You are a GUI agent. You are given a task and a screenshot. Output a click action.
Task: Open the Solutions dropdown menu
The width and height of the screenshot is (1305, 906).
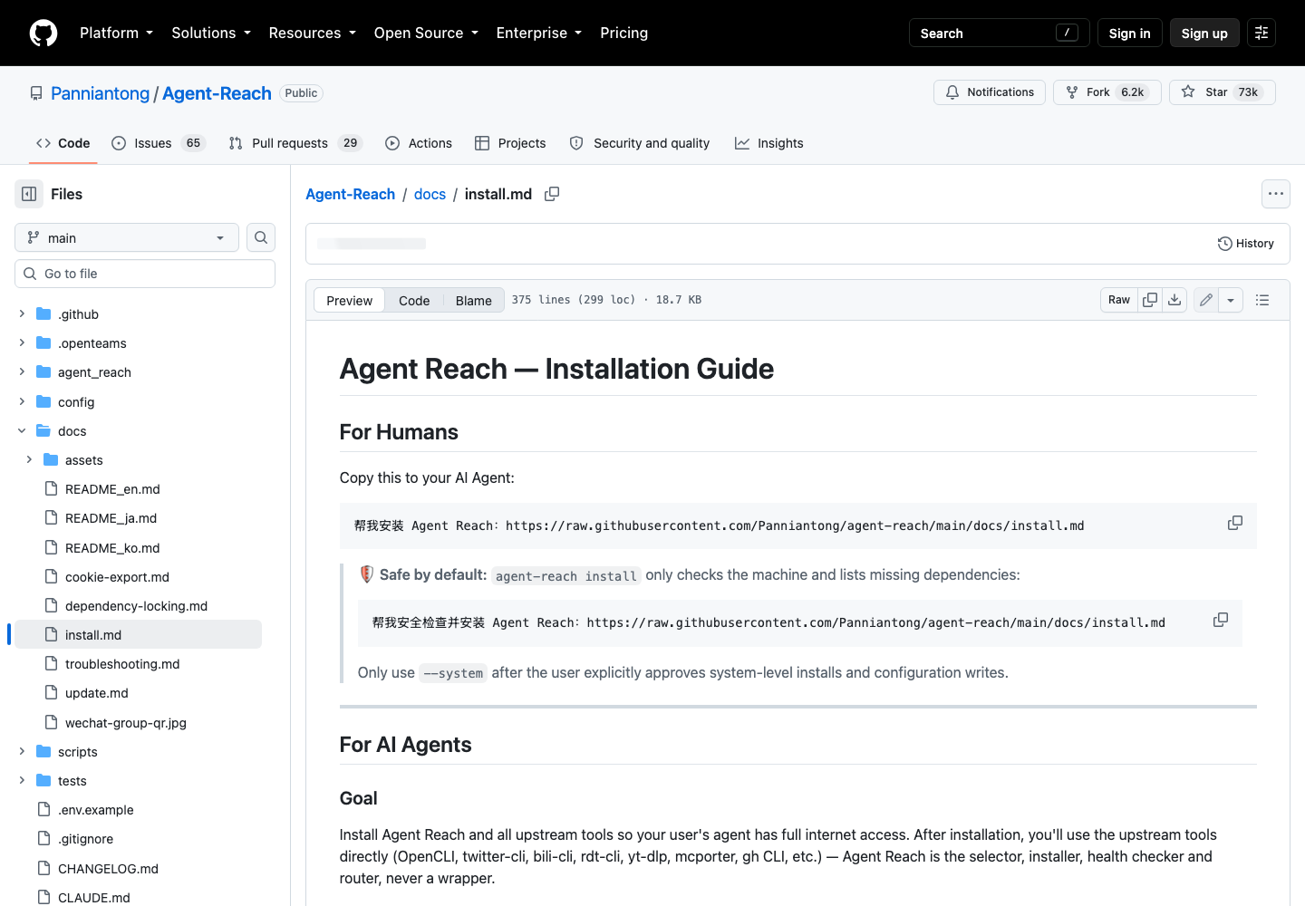(211, 33)
